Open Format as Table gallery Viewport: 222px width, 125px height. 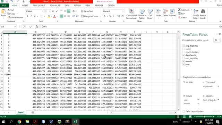pyautogui.click(x=142, y=14)
